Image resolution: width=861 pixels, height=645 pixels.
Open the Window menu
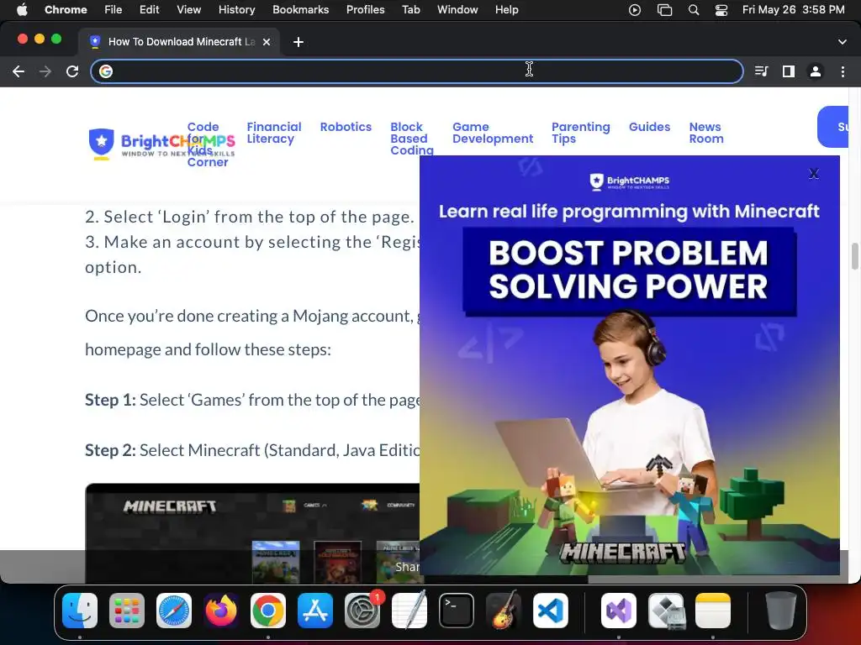point(457,10)
